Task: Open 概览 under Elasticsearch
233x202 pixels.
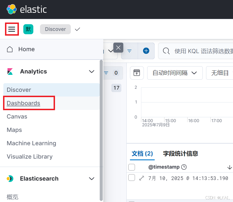Action: pyautogui.click(x=12, y=197)
